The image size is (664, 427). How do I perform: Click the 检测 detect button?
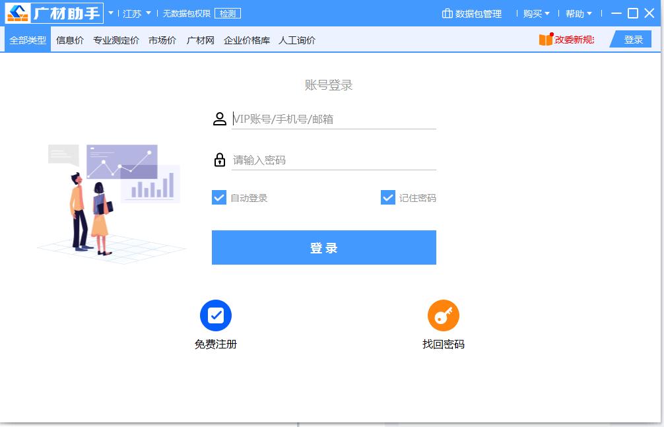click(x=227, y=13)
